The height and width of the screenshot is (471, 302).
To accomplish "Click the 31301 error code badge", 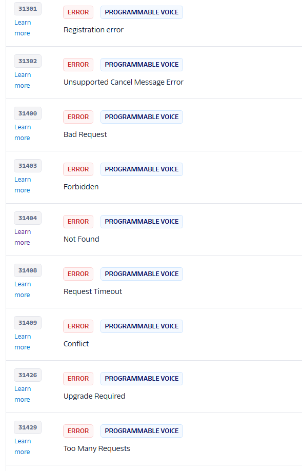I will [x=28, y=9].
